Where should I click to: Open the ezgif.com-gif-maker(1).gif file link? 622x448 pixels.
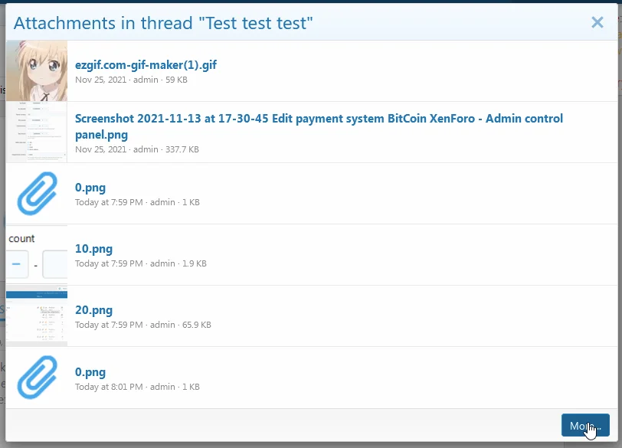click(x=146, y=65)
